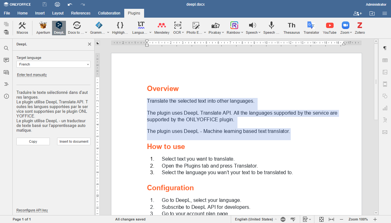Open the Macros plugin
This screenshot has height=223, width=391.
tap(22, 28)
